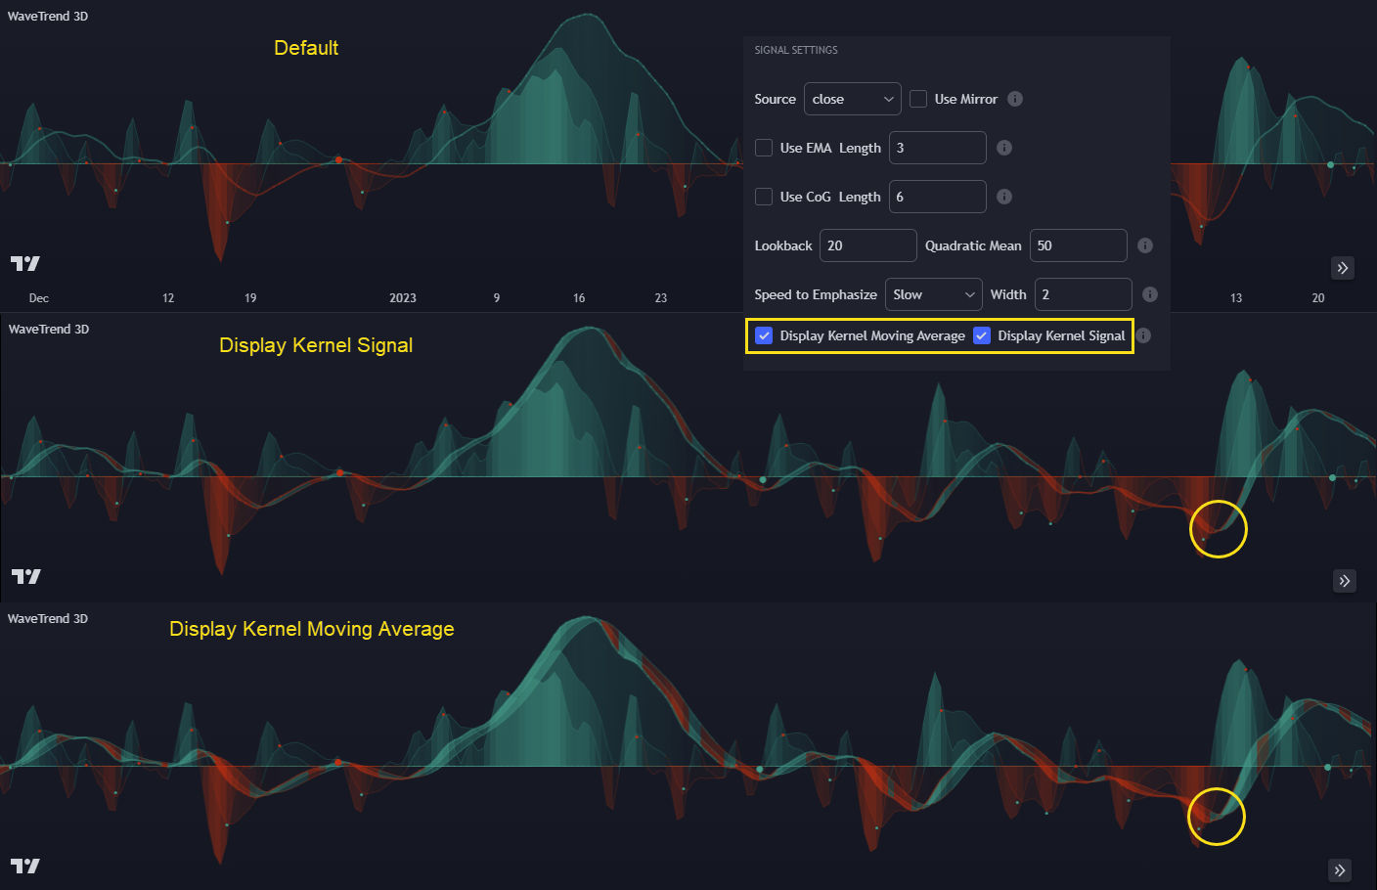Image resolution: width=1377 pixels, height=890 pixels.
Task: Click info icon beside EMA Length field
Action: pyautogui.click(x=1004, y=148)
